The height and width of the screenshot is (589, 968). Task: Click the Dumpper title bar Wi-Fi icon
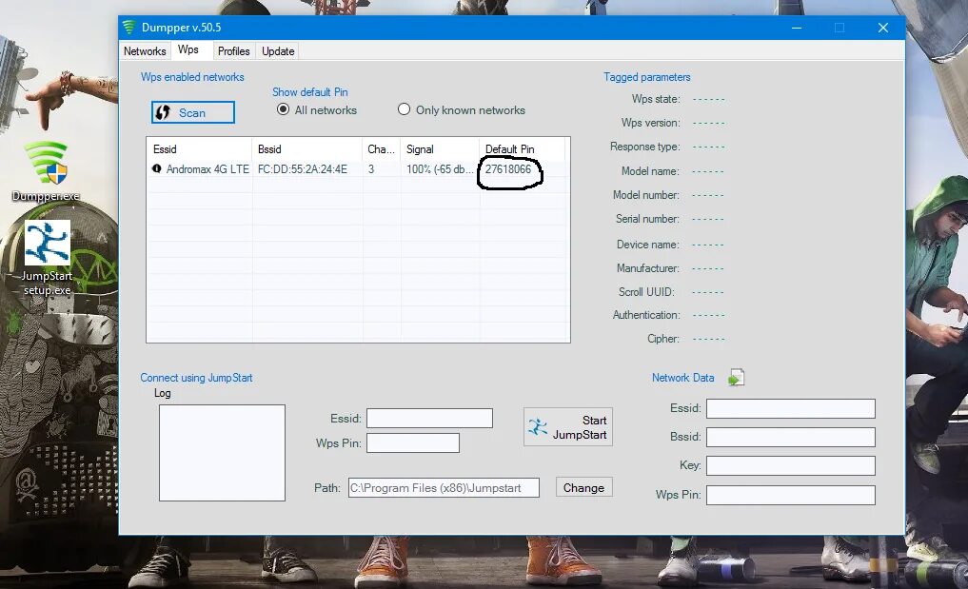pyautogui.click(x=128, y=28)
